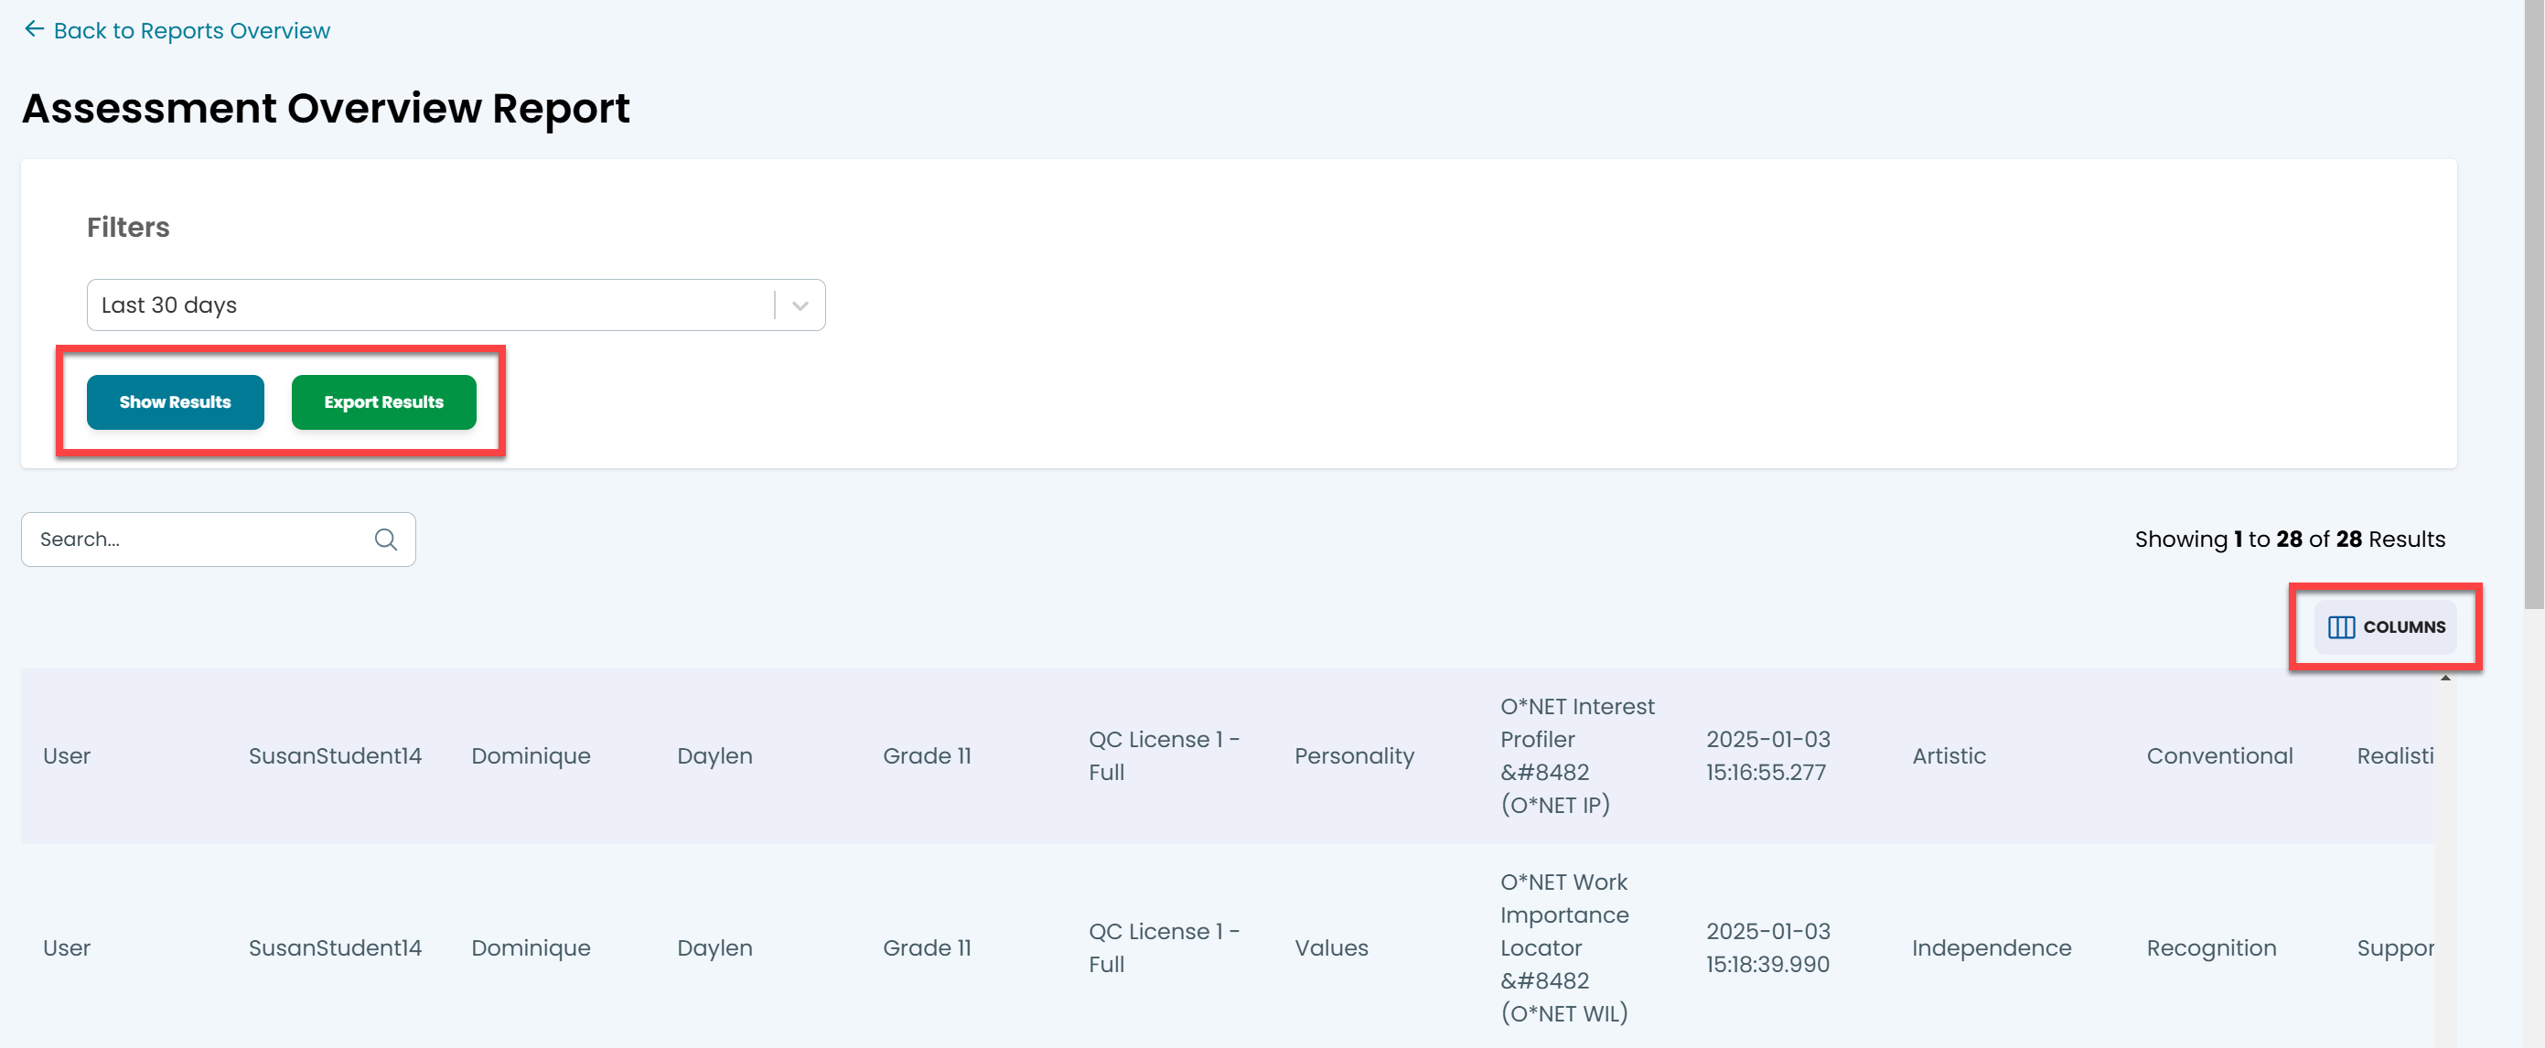Click O*NET Work Importance Locator cell
2545x1048 pixels.
1564,947
